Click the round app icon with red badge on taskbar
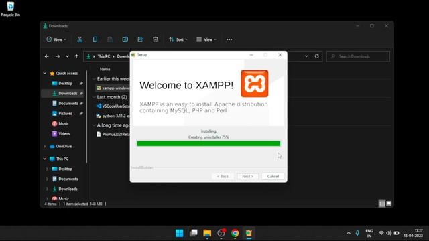 (221, 233)
